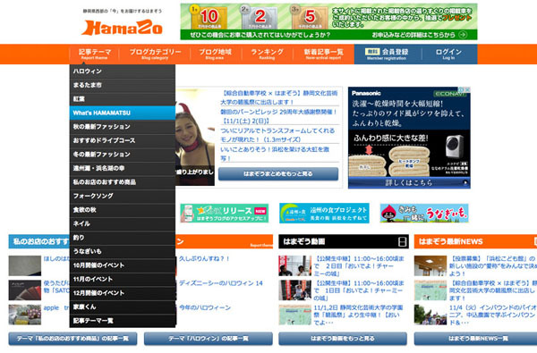The image size is (537, 353).
Task: Select 食欲の秋 menu entry
Action: 123,210
